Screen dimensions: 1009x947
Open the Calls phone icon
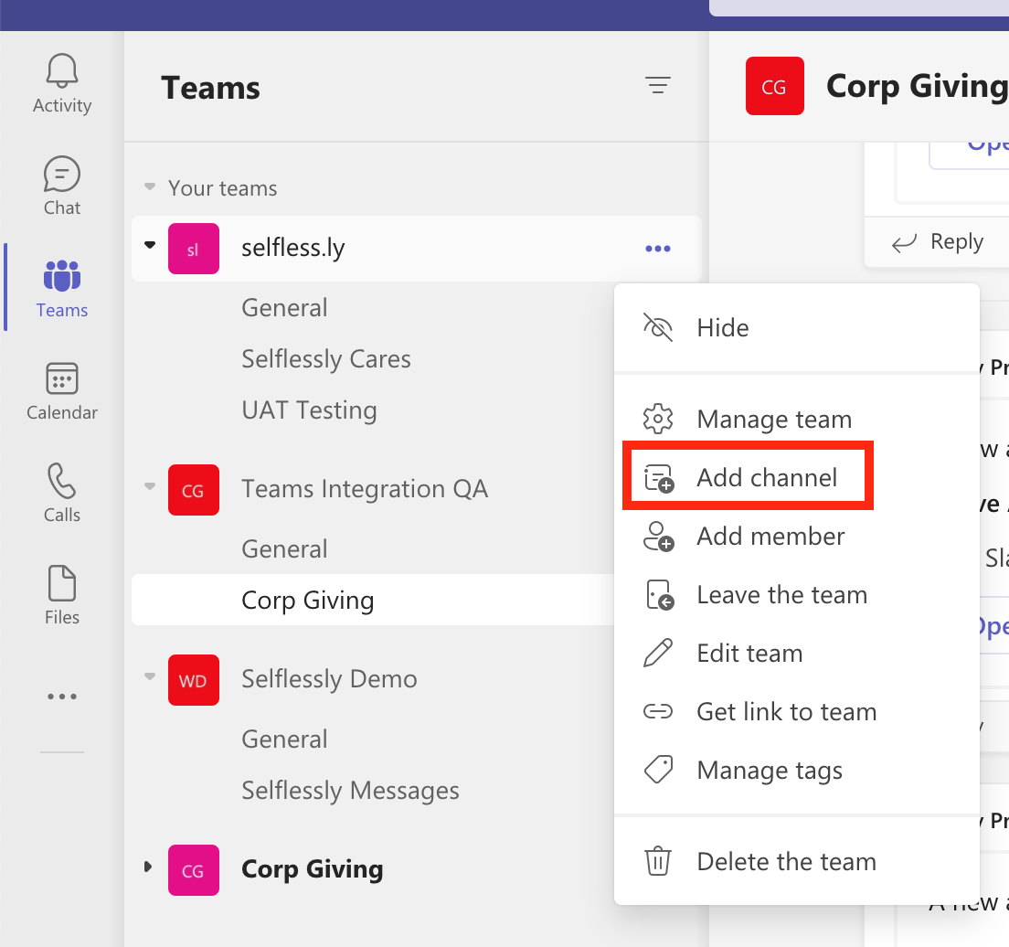62,480
